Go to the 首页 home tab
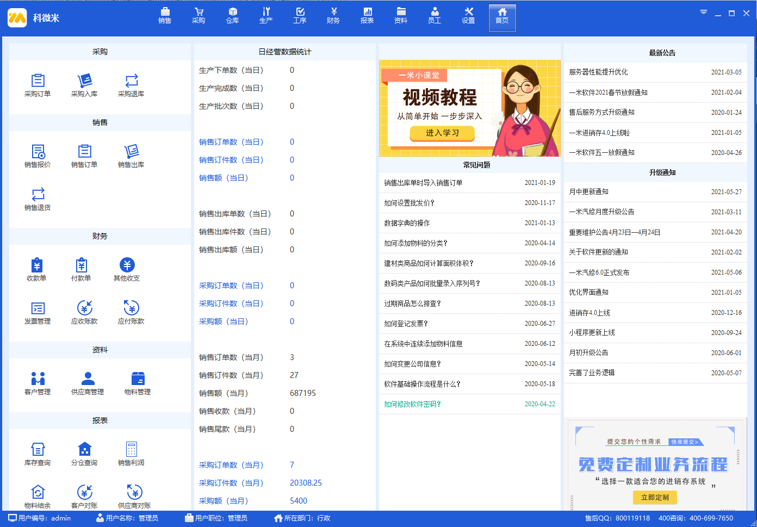757x527 pixels. [x=502, y=17]
